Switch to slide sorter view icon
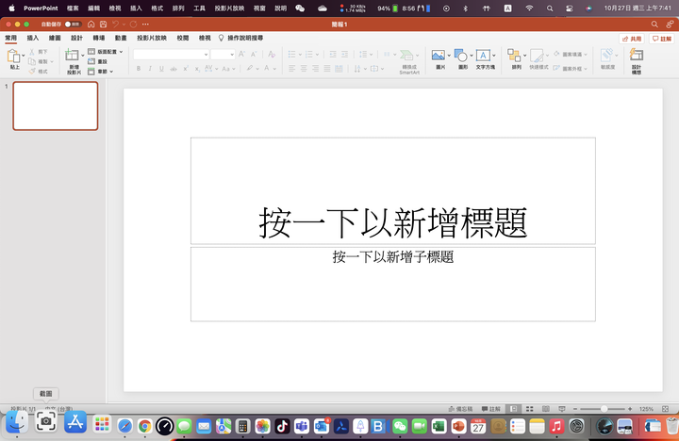 pyautogui.click(x=530, y=409)
